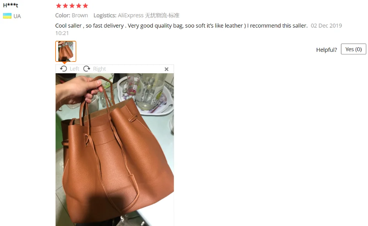Screen dimensions: 368x226
Task: Click the Yes (0) helpful button
Action: tap(353, 49)
